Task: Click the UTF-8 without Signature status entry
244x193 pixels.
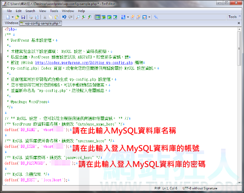Action: [200, 188]
